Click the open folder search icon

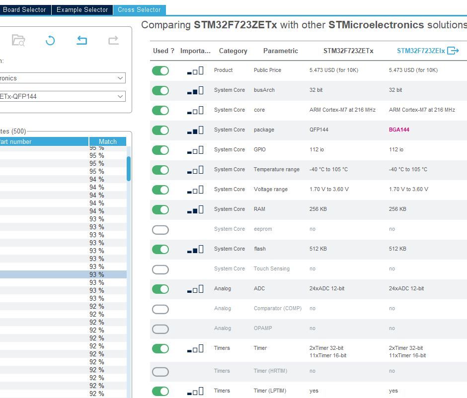pos(18,40)
